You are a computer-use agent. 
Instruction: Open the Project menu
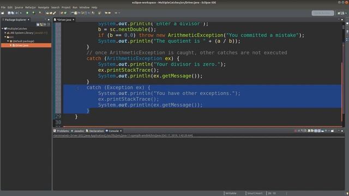(66, 7)
